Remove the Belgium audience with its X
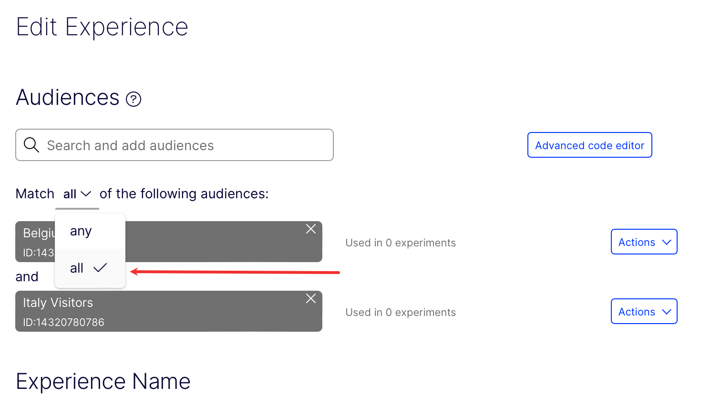 [311, 229]
